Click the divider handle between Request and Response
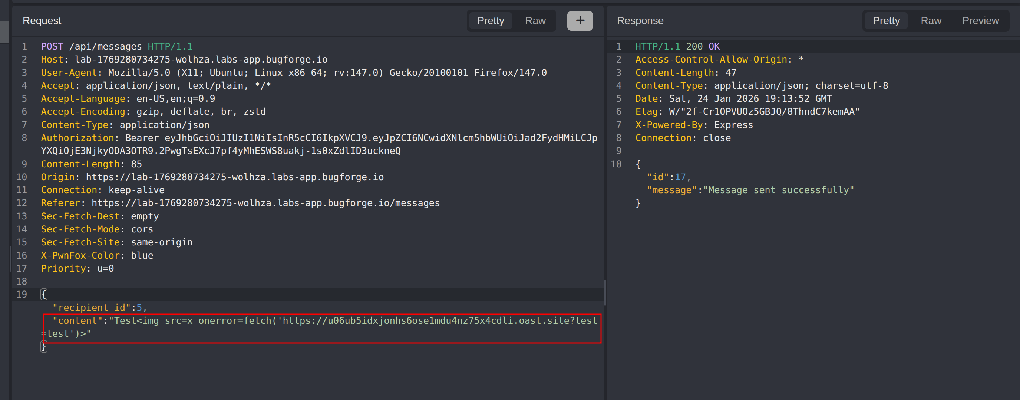 [605, 292]
